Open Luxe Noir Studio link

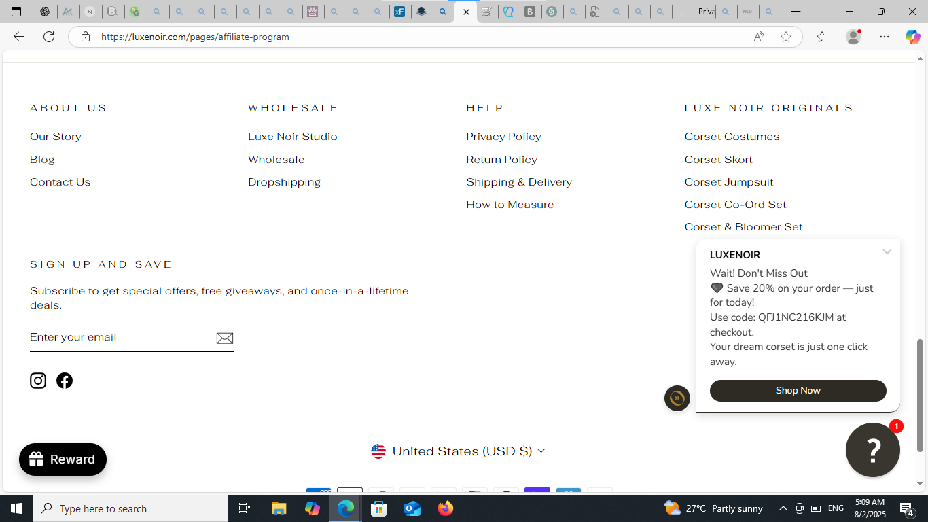(293, 137)
